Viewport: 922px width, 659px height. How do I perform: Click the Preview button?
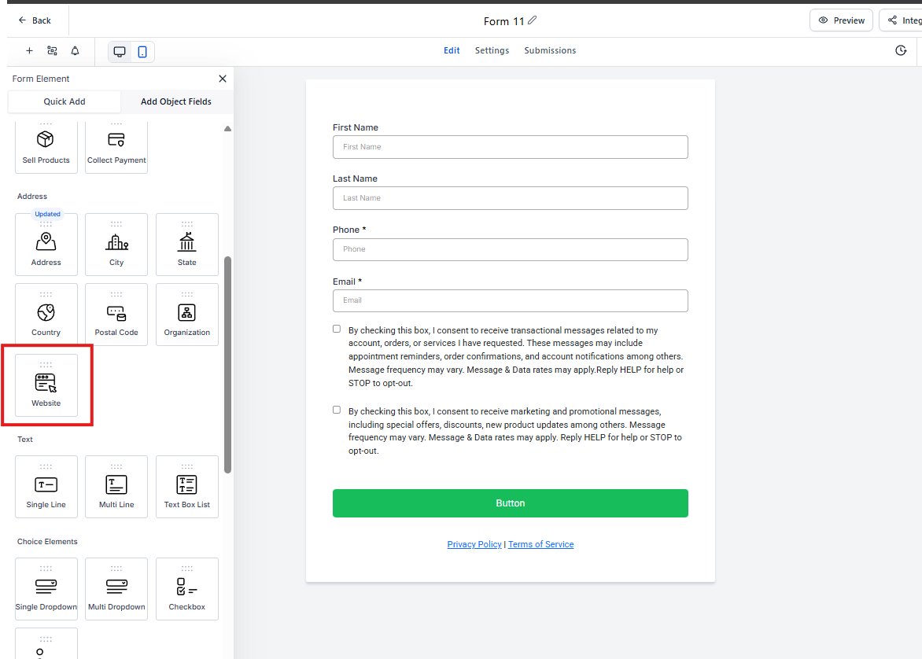841,20
